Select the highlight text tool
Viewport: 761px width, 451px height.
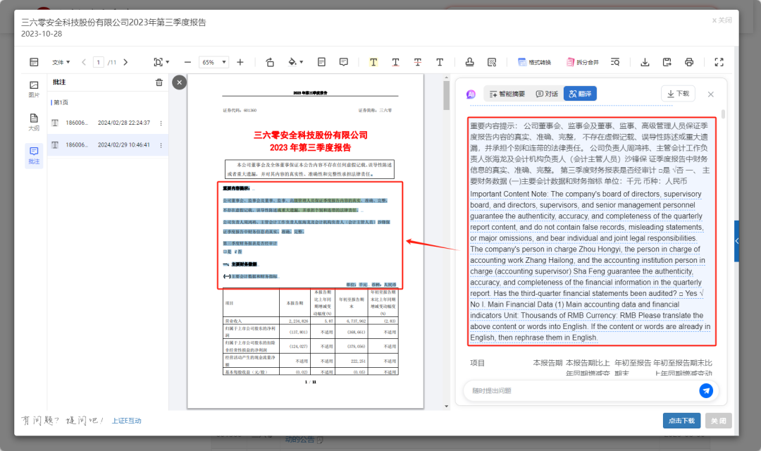(x=373, y=62)
